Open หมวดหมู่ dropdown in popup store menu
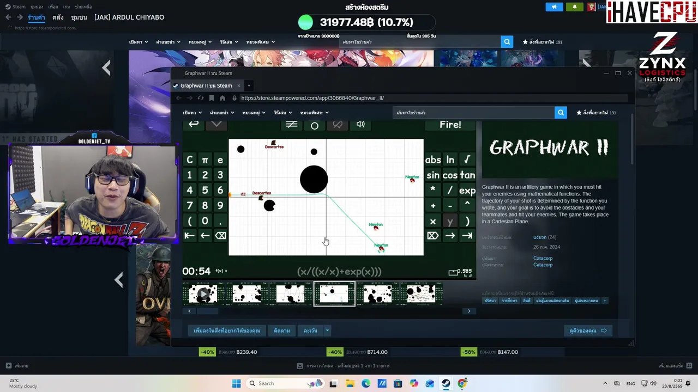The width and height of the screenshot is (698, 392). pos(254,113)
